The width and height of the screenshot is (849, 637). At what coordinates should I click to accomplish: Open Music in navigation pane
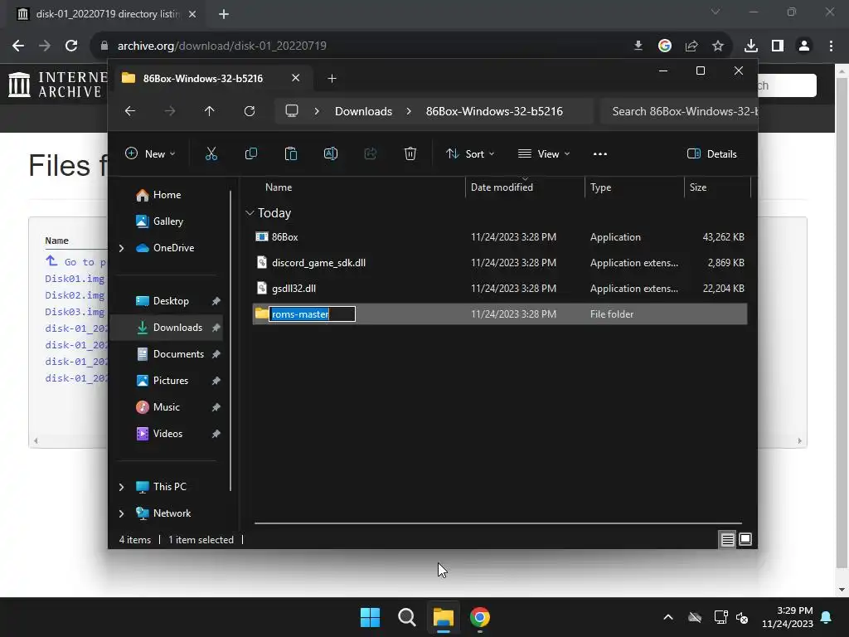coord(166,407)
